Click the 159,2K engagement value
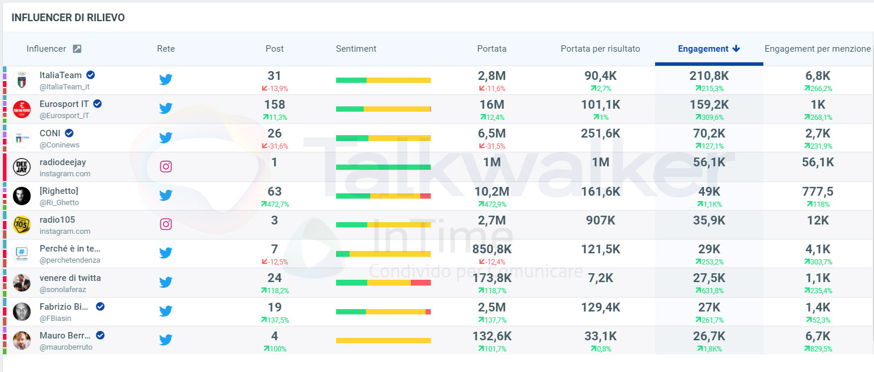Image resolution: width=874 pixels, height=372 pixels. pos(709,105)
